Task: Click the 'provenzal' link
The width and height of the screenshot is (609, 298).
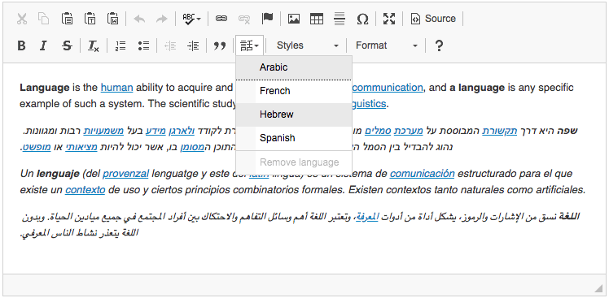Action: 125,174
